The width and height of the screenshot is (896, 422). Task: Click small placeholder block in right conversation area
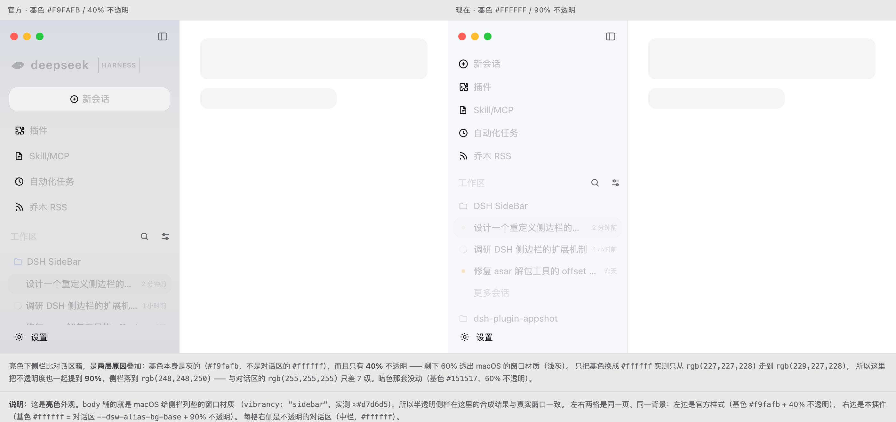tap(716, 98)
